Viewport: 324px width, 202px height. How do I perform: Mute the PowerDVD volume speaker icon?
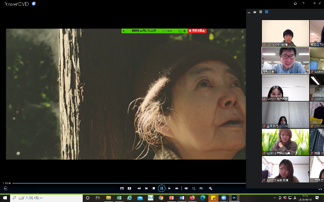point(186,188)
